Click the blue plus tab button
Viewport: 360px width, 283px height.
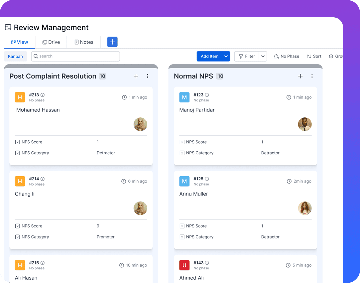point(112,42)
